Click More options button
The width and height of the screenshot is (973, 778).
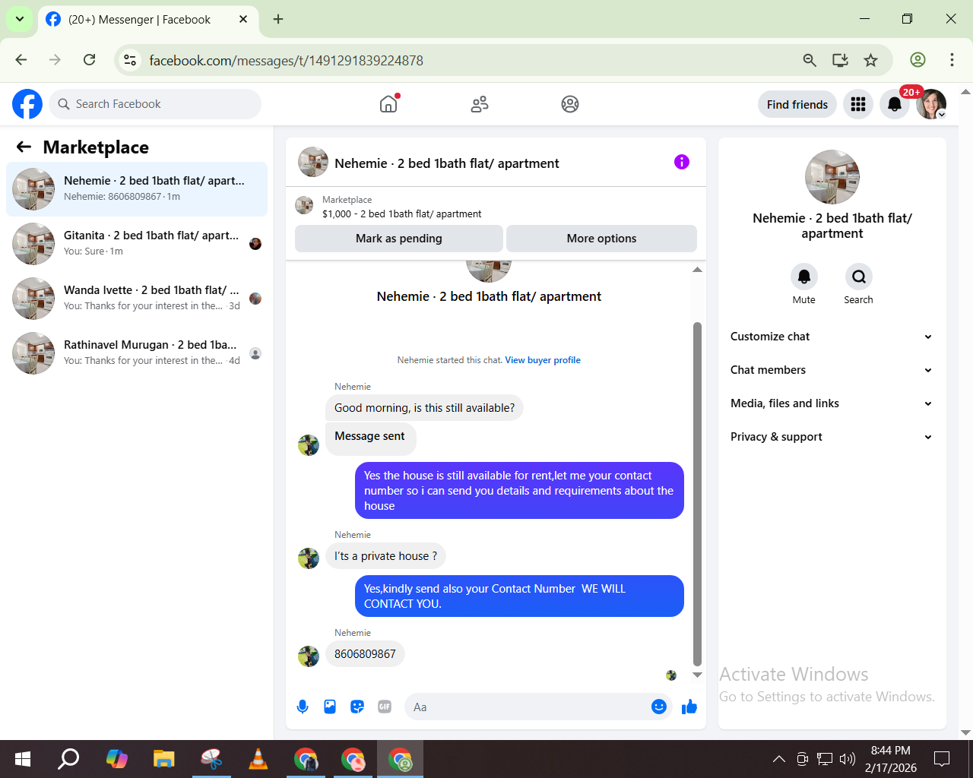coord(601,239)
